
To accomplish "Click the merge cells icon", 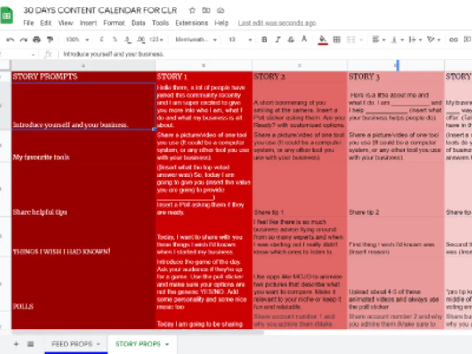I will click(x=351, y=40).
